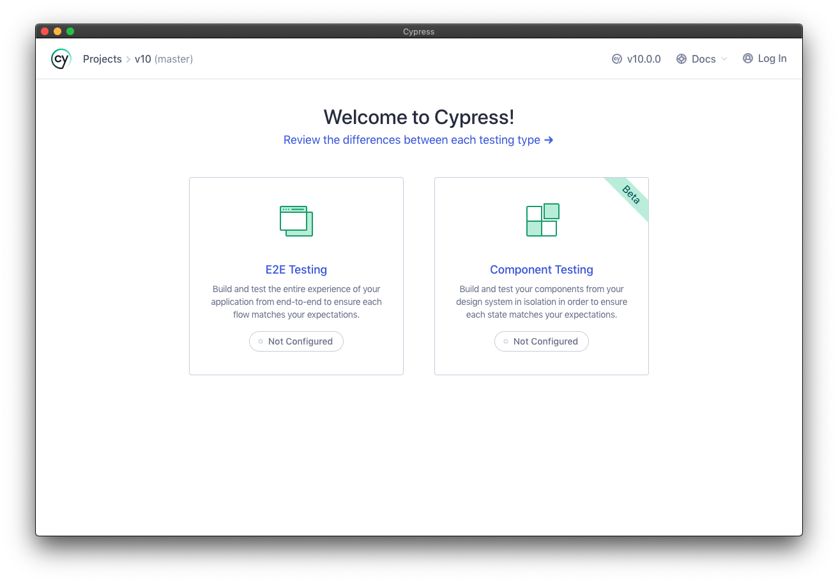Click the arrow icon after the review link

pyautogui.click(x=549, y=140)
